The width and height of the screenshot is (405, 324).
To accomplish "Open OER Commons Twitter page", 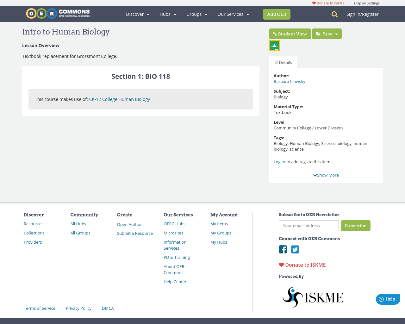I will pyautogui.click(x=295, y=250).
